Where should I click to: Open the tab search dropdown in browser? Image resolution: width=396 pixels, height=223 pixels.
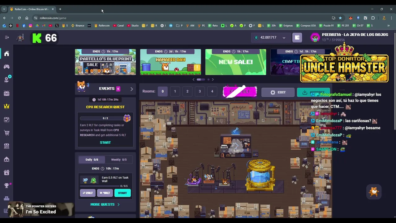tap(4, 9)
